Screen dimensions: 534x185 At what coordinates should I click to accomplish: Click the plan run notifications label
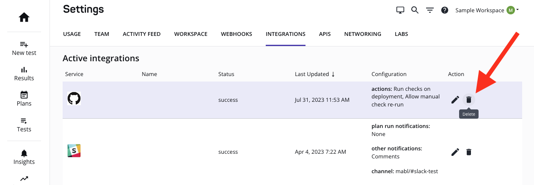(x=401, y=126)
